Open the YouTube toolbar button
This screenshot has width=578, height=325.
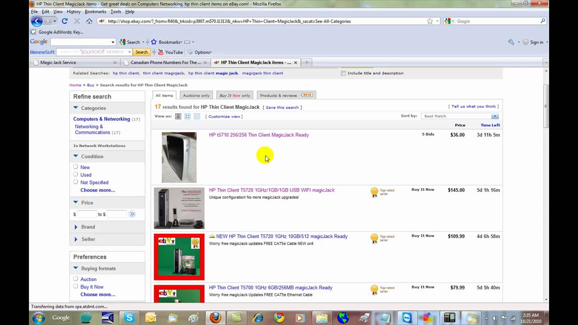pyautogui.click(x=171, y=52)
